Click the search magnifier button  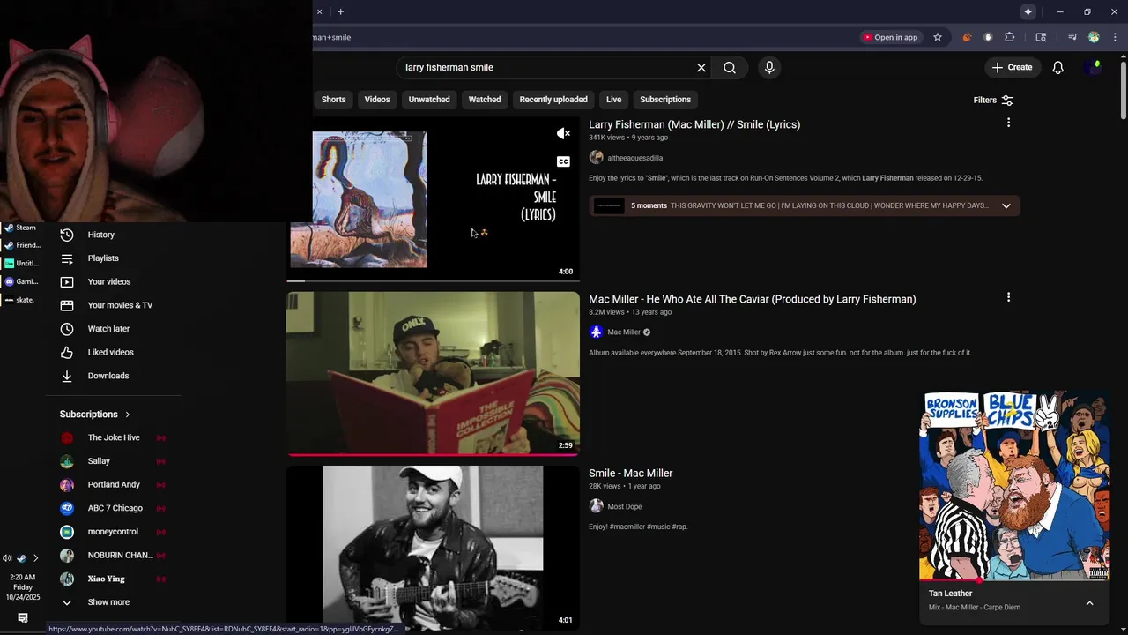pyautogui.click(x=730, y=67)
